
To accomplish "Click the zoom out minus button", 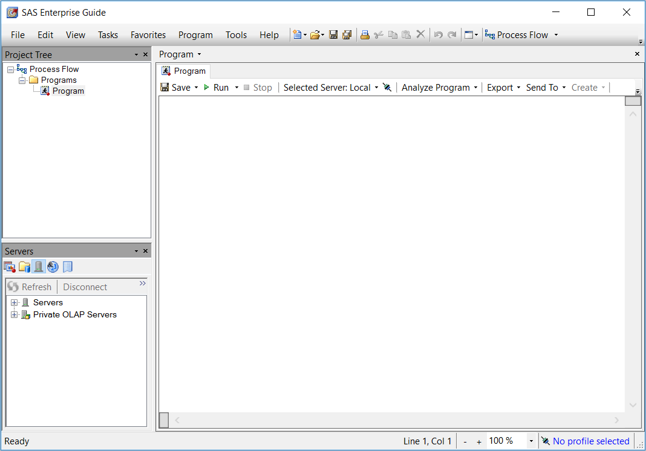I will (465, 441).
